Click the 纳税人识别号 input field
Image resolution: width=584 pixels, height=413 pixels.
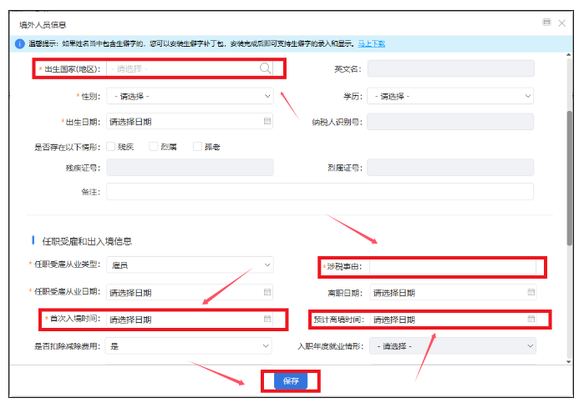click(x=450, y=122)
